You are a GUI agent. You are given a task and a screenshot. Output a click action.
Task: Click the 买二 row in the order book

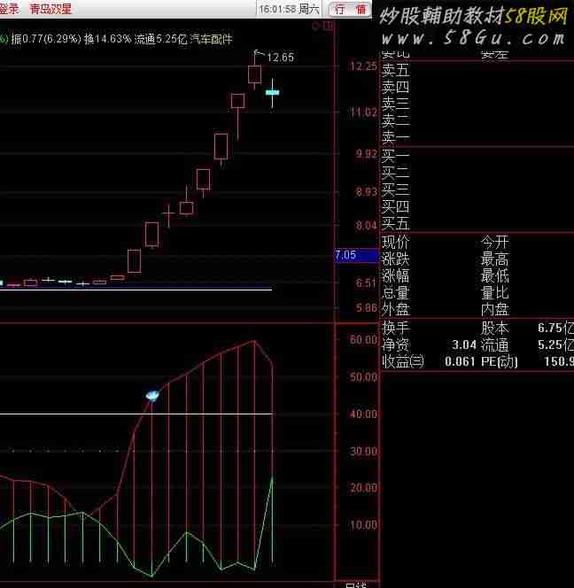click(395, 173)
